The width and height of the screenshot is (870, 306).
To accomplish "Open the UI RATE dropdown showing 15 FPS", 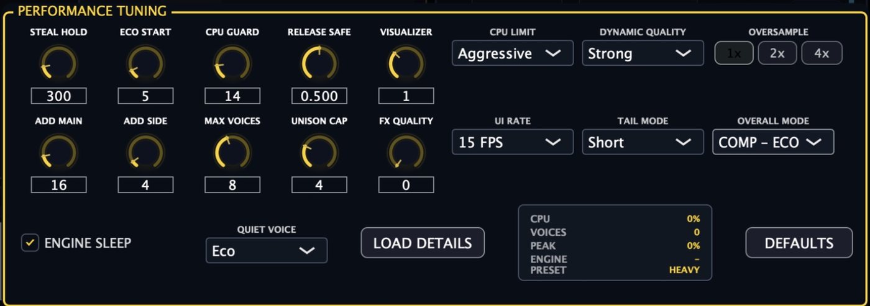I will point(513,142).
